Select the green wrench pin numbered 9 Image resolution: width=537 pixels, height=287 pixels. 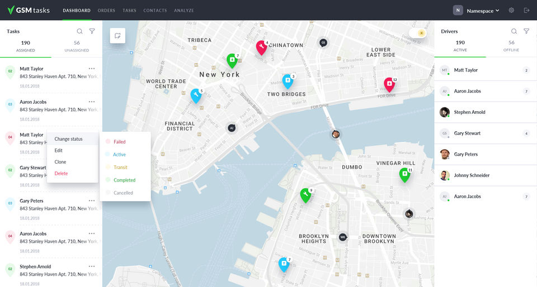tap(305, 195)
